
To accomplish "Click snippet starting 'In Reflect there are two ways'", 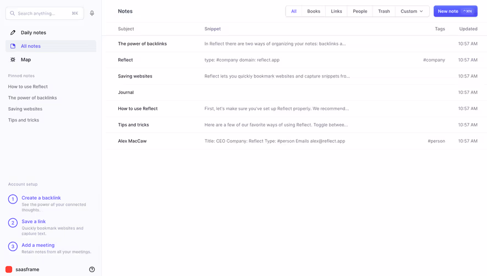I will click(x=275, y=44).
